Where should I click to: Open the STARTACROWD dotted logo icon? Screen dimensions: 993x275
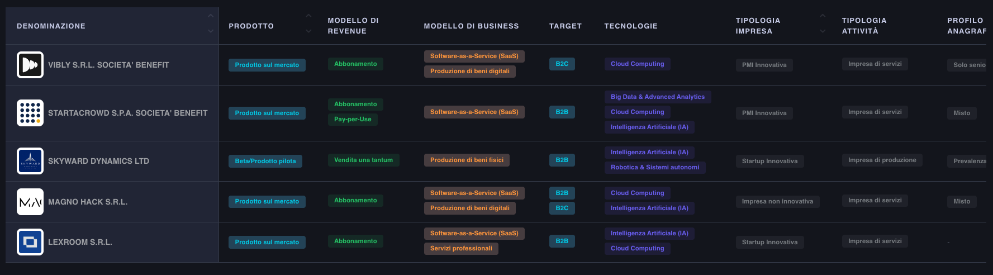tap(30, 113)
